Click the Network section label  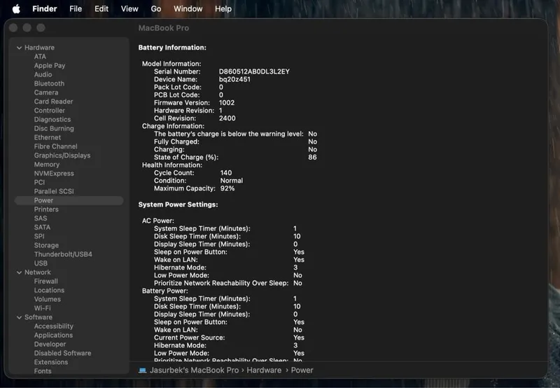[38, 272]
